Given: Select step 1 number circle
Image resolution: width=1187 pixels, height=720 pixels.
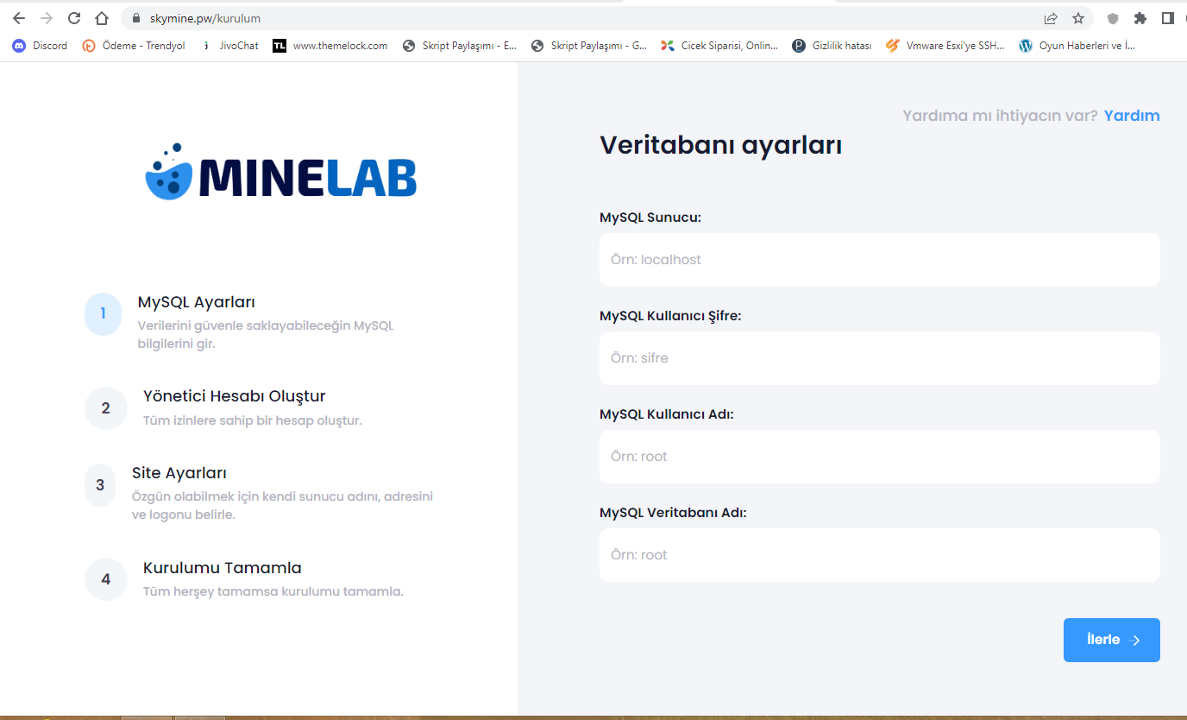Looking at the screenshot, I should [x=103, y=313].
